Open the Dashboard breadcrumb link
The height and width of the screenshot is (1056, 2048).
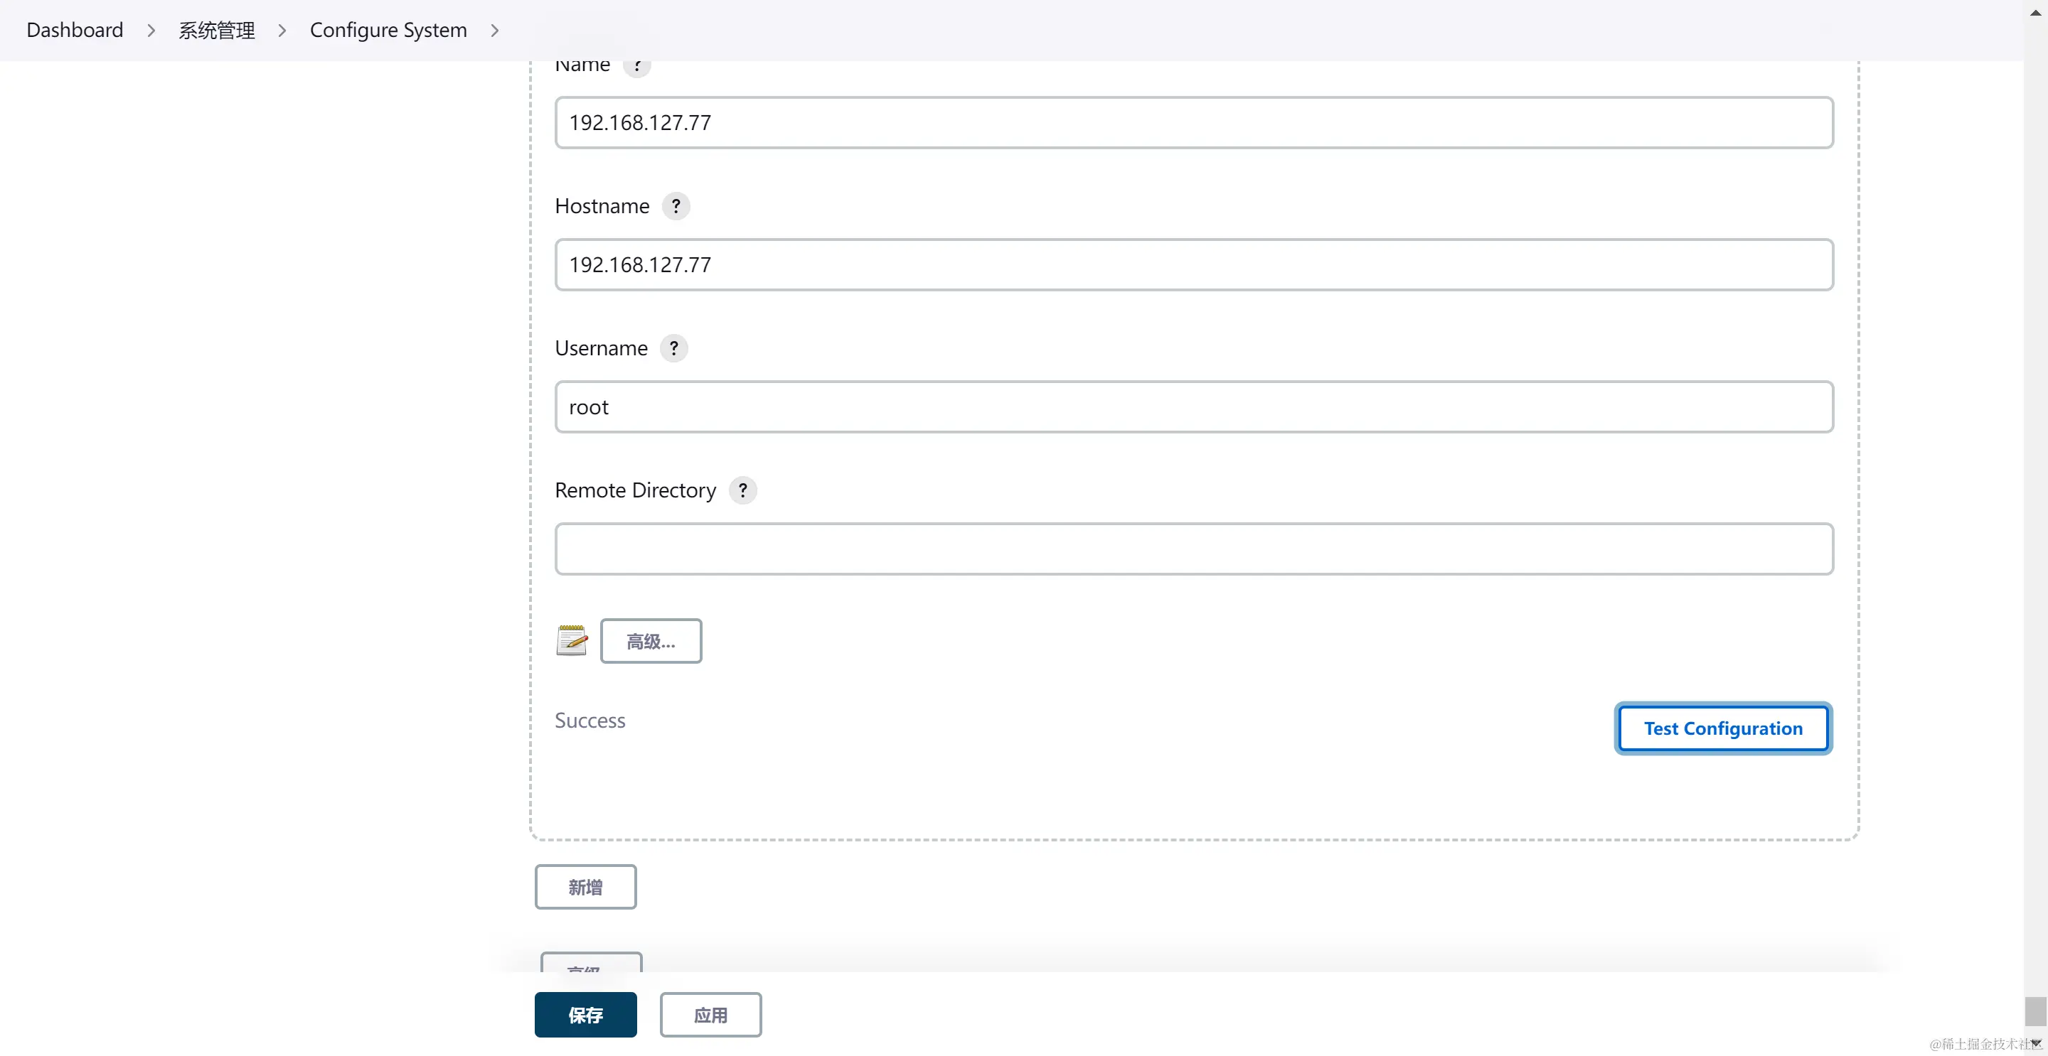point(75,30)
